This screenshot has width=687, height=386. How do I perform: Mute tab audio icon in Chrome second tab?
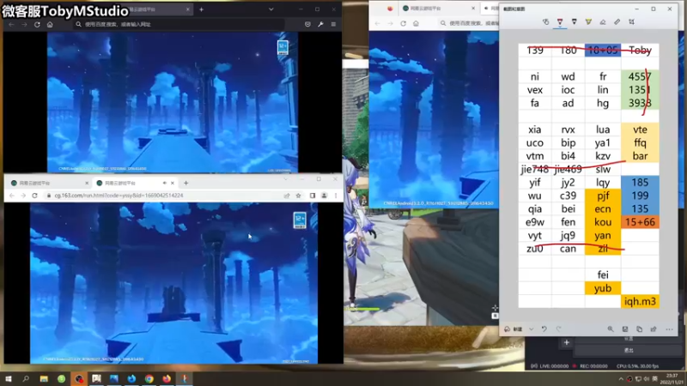pos(165,183)
